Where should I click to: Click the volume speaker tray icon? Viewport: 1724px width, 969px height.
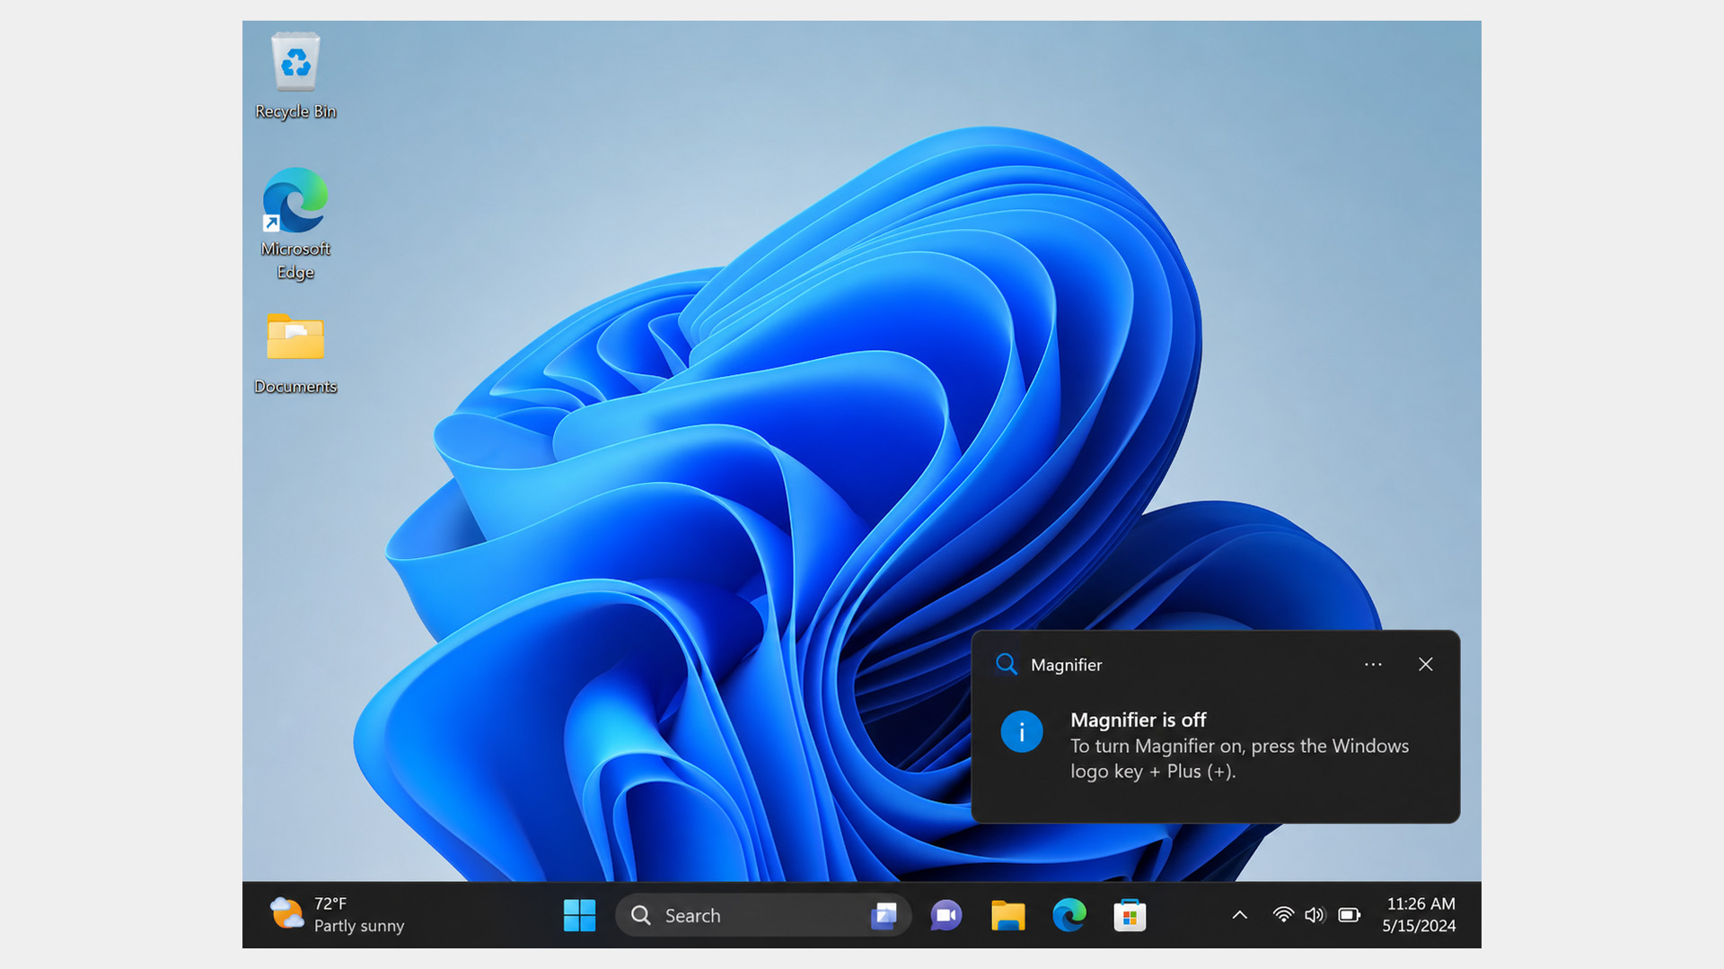tap(1315, 915)
